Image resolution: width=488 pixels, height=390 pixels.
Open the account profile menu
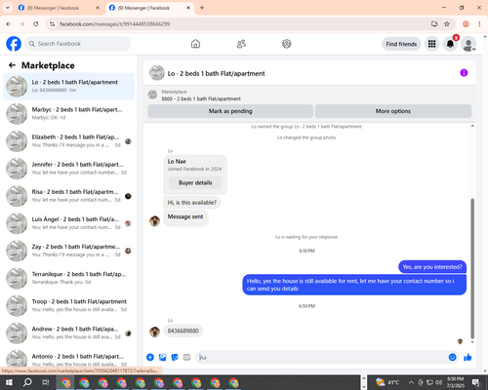(468, 44)
